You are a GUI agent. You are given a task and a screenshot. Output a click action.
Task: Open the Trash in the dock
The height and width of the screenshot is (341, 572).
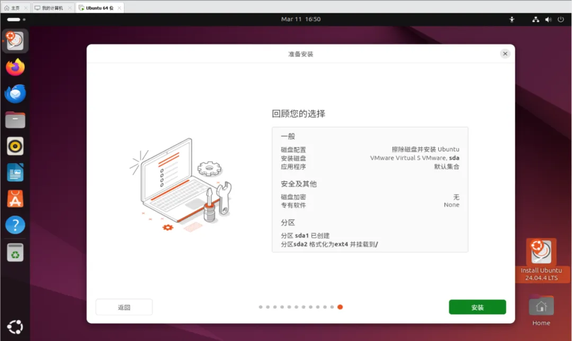click(x=15, y=253)
